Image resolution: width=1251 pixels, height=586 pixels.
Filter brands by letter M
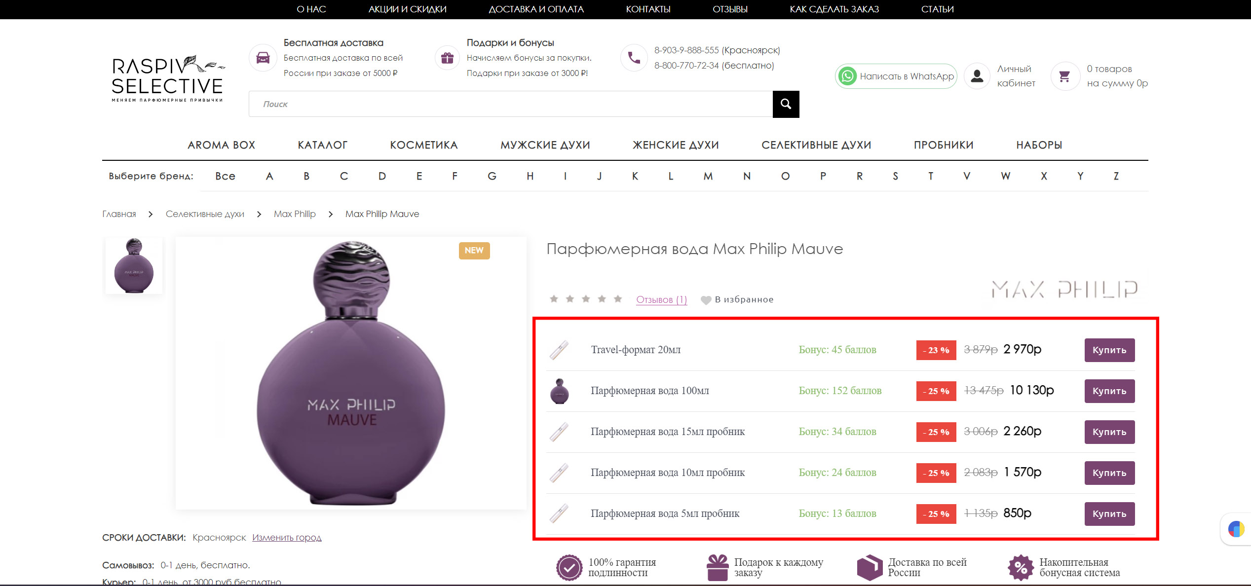(708, 176)
